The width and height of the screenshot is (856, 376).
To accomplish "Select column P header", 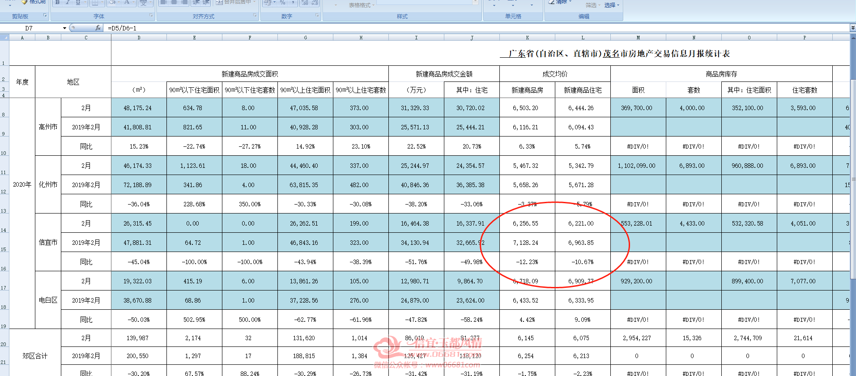I will point(805,38).
